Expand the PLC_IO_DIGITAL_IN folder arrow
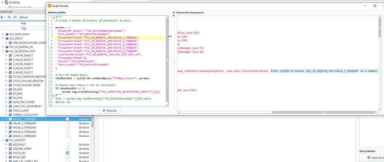 click(3, 47)
